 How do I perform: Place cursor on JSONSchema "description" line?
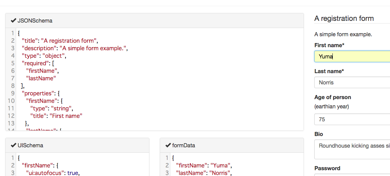click(75, 48)
